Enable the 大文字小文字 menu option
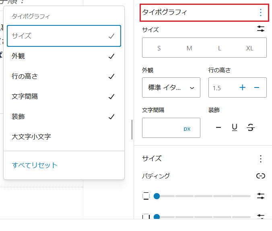This screenshot has width=272, height=231. click(x=64, y=137)
